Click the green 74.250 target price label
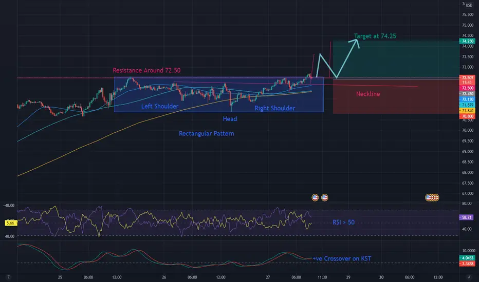The image size is (479, 282). [467, 41]
